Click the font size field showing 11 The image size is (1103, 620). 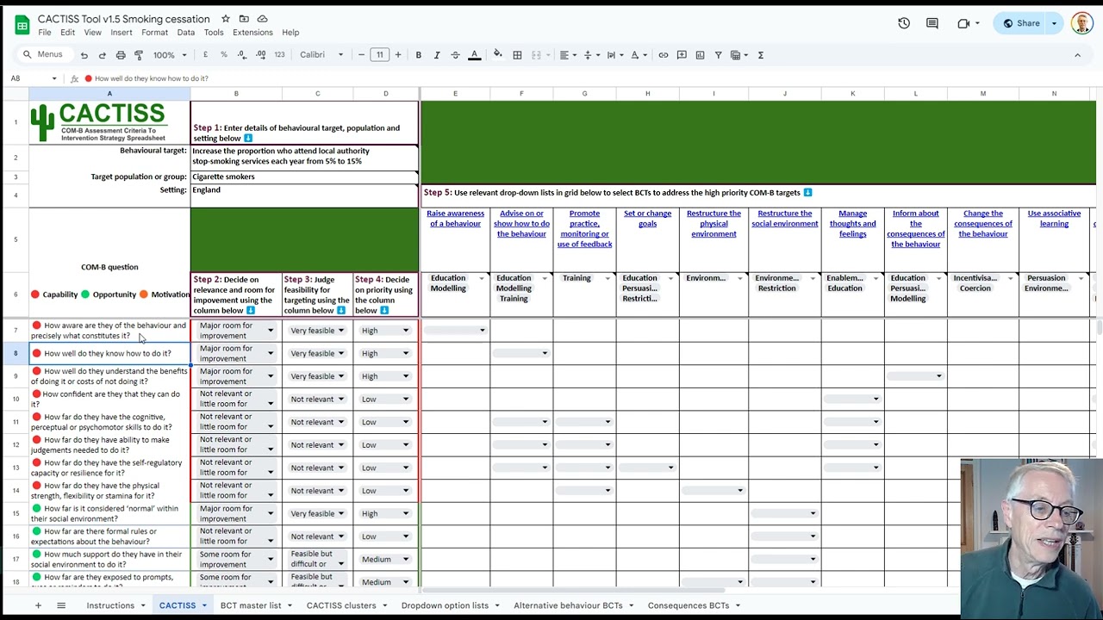[x=379, y=55]
